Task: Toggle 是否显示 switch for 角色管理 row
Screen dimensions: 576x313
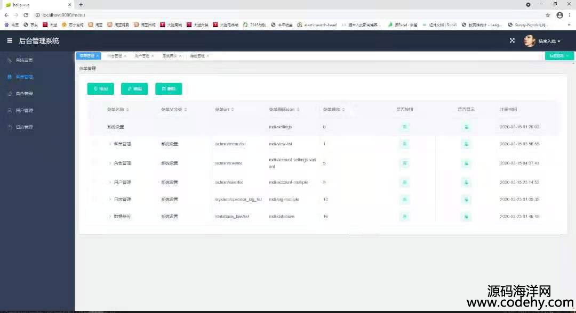Action: click(x=466, y=163)
